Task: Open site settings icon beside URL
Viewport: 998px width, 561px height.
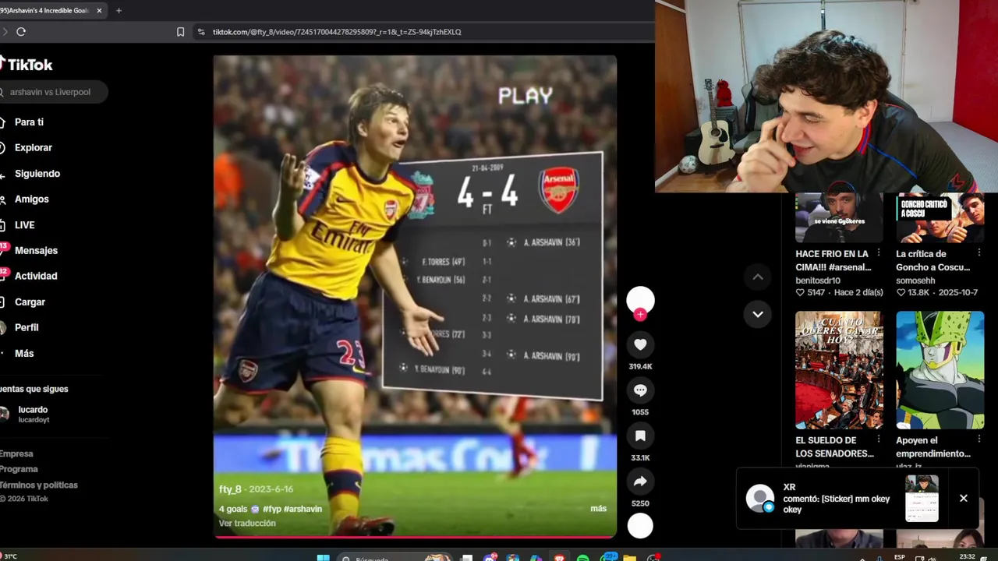Action: click(x=201, y=32)
